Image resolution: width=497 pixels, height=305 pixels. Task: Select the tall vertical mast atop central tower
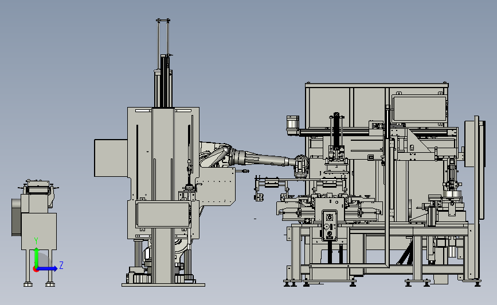pyautogui.click(x=163, y=64)
